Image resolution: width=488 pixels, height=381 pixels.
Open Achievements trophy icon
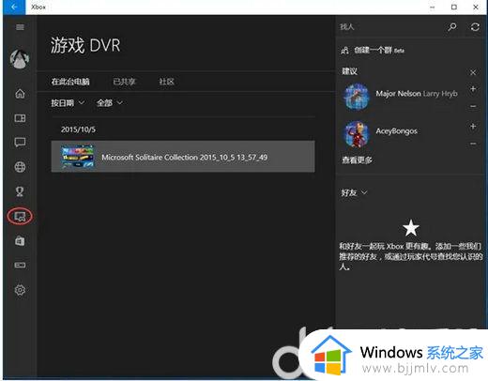tap(20, 191)
